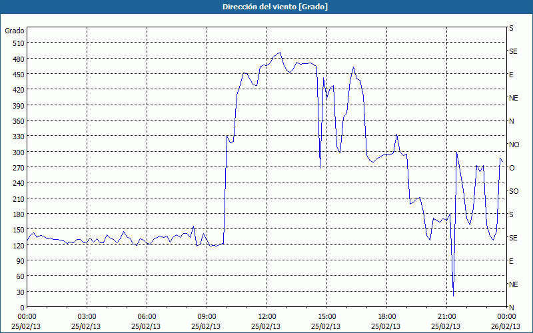This screenshot has height=333, width=533.
Task: Click the "03:00" time axis label
Action: pos(87,317)
